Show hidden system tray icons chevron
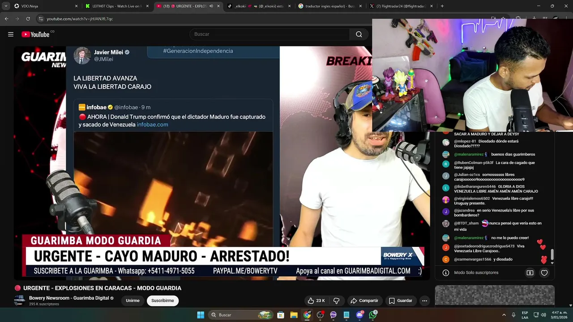 click(x=504, y=315)
